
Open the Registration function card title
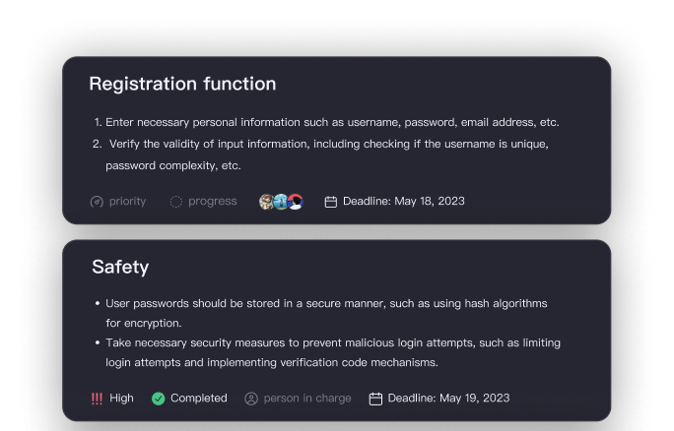[182, 84]
